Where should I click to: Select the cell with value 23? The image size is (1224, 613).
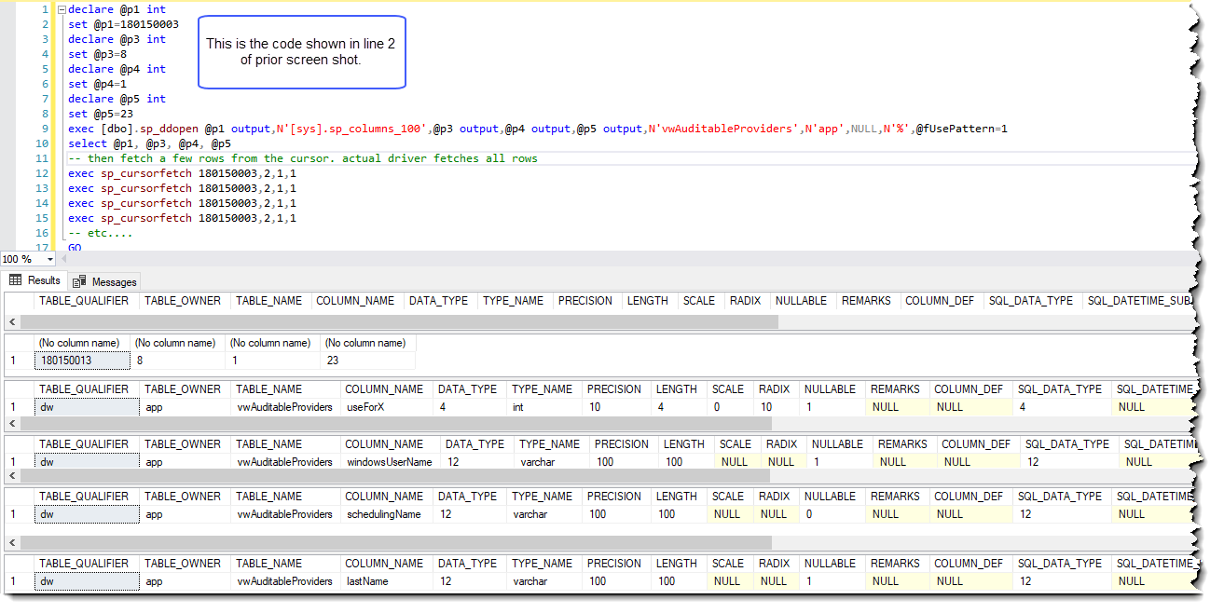tap(367, 360)
